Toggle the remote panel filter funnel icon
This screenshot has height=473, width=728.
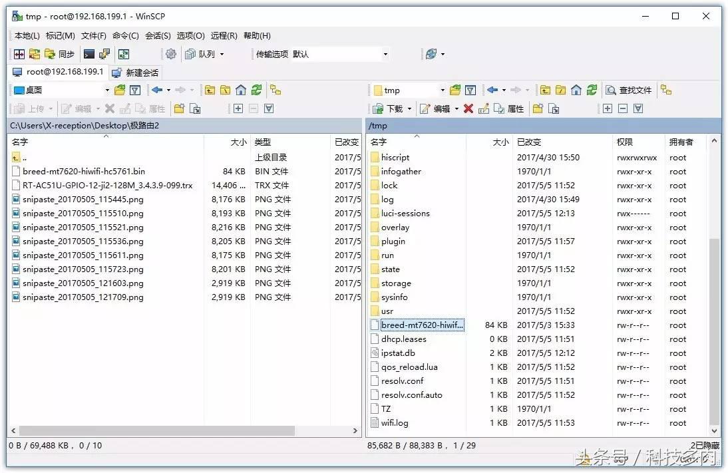[x=470, y=90]
